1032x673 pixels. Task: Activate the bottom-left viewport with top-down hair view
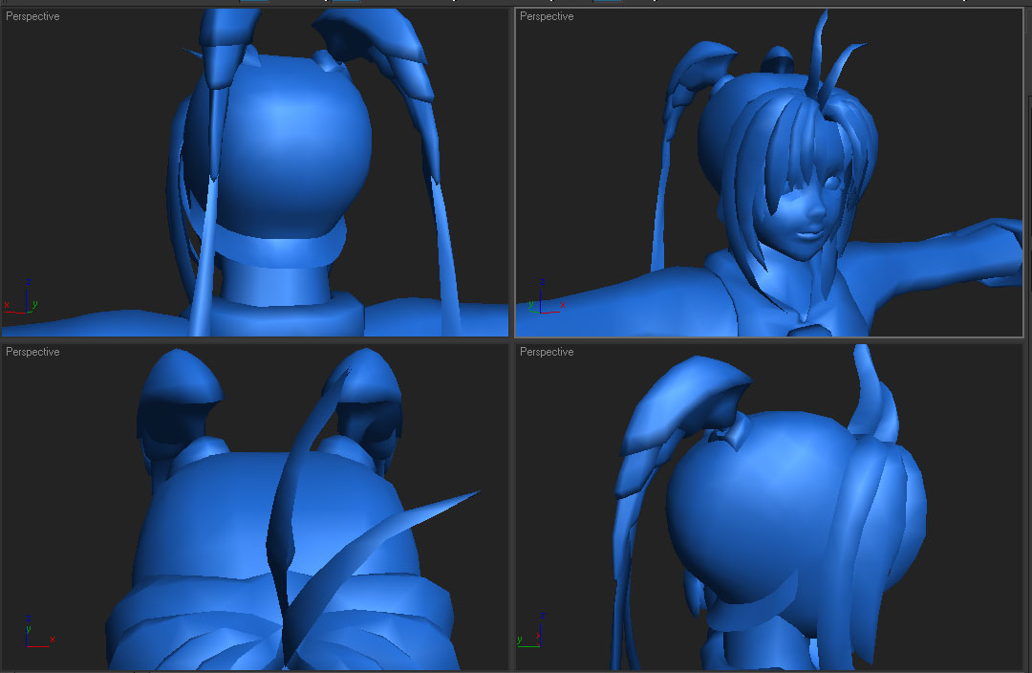click(255, 507)
